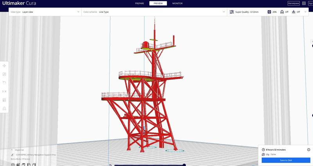
Task: Open the View type dropdown
Action: tap(45, 12)
